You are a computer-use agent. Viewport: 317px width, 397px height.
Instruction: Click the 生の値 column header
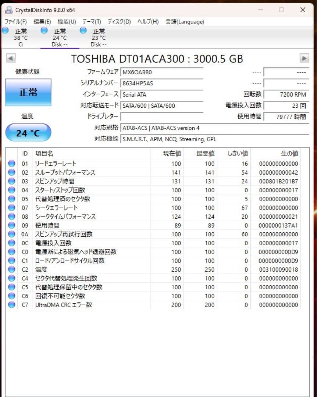coord(276,153)
